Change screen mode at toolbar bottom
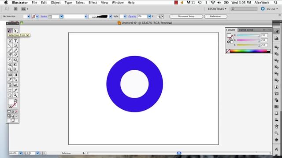This screenshot has width=282, height=158. click(x=12, y=121)
